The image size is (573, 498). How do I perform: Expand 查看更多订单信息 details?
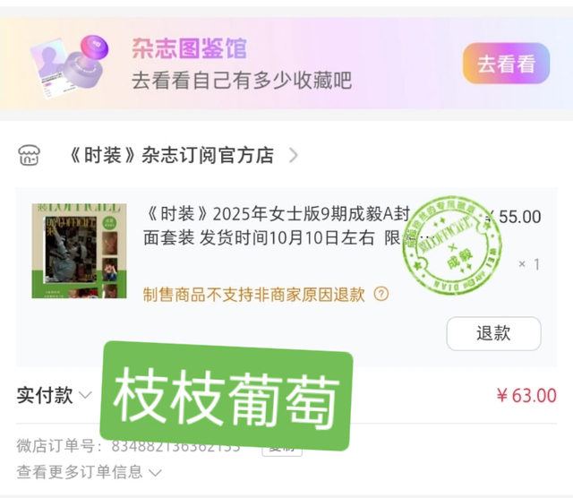pyautogui.click(x=89, y=472)
